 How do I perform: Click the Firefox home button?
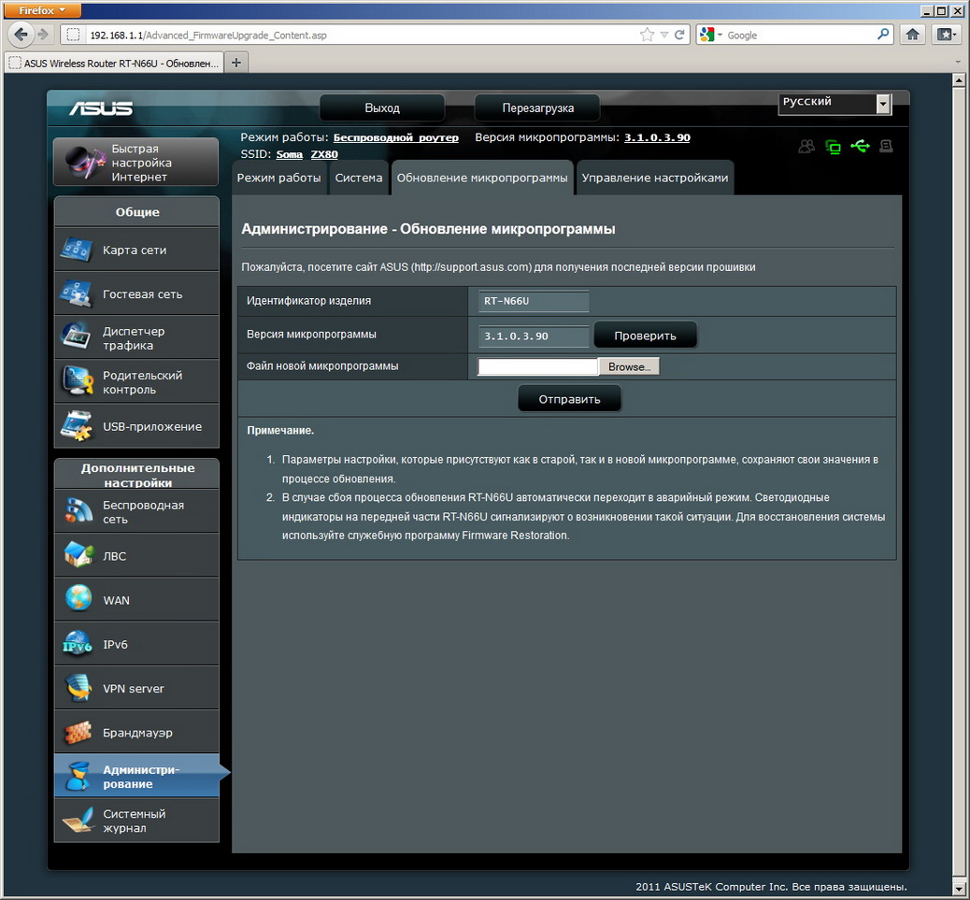913,35
